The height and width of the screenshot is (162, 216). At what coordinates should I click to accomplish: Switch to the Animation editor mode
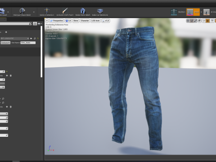coord(210,12)
